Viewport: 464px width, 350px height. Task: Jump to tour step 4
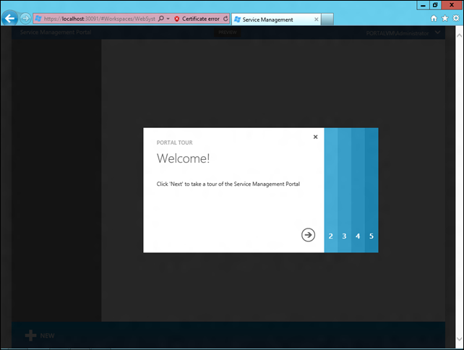(x=358, y=236)
